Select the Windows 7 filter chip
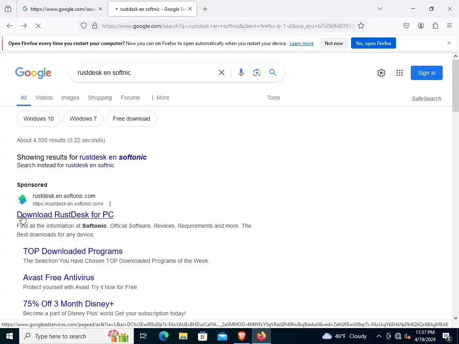Image resolution: width=459 pixels, height=344 pixels. pyautogui.click(x=83, y=119)
